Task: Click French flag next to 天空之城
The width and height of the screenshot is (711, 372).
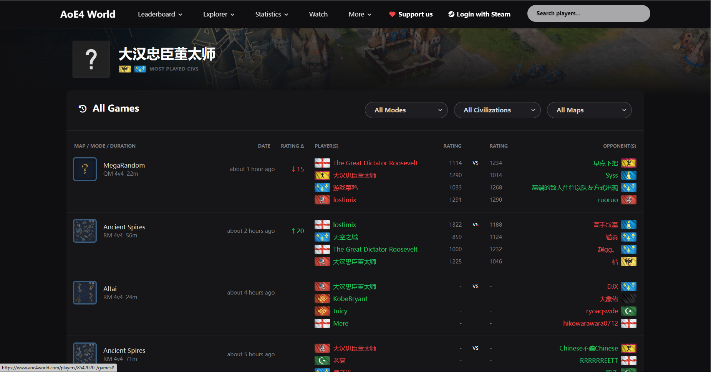Action: [322, 237]
